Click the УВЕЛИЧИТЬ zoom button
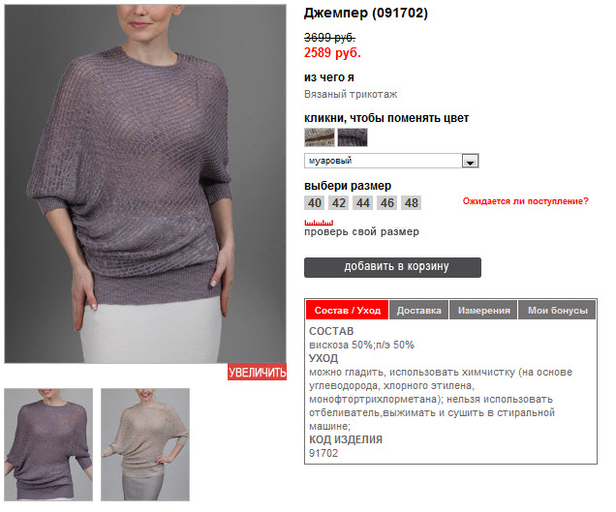The image size is (616, 512). pyautogui.click(x=257, y=373)
